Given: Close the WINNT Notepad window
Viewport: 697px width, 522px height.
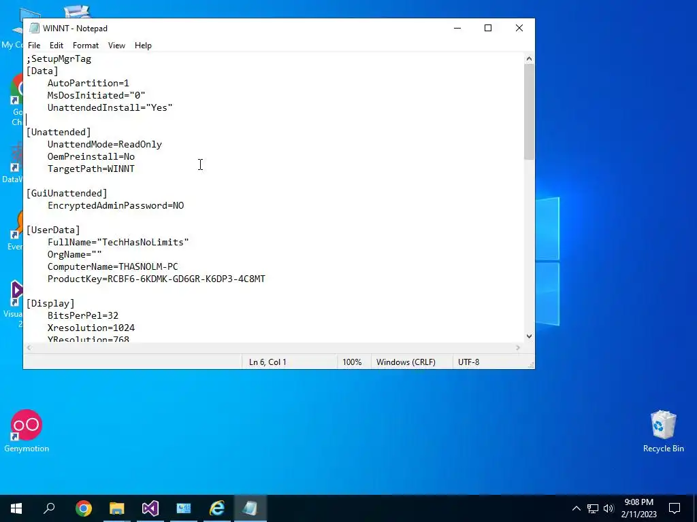Looking at the screenshot, I should [519, 28].
